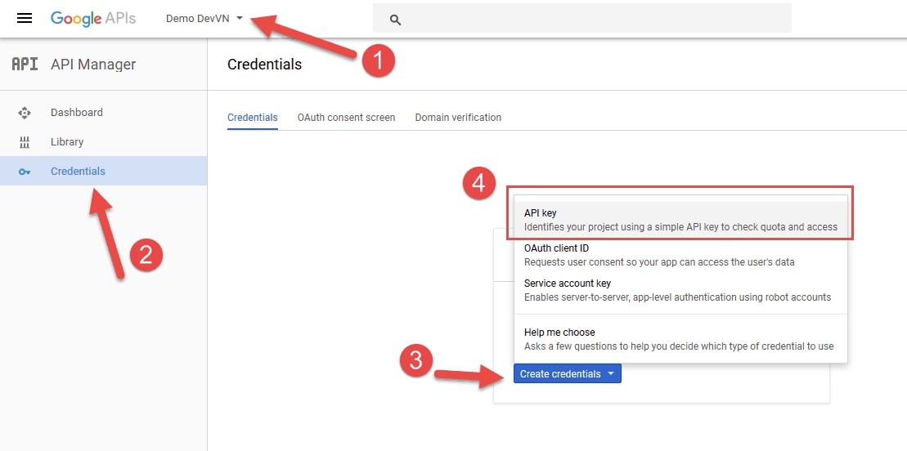The image size is (907, 451).
Task: Click the search magnifier icon
Action: coord(395,20)
